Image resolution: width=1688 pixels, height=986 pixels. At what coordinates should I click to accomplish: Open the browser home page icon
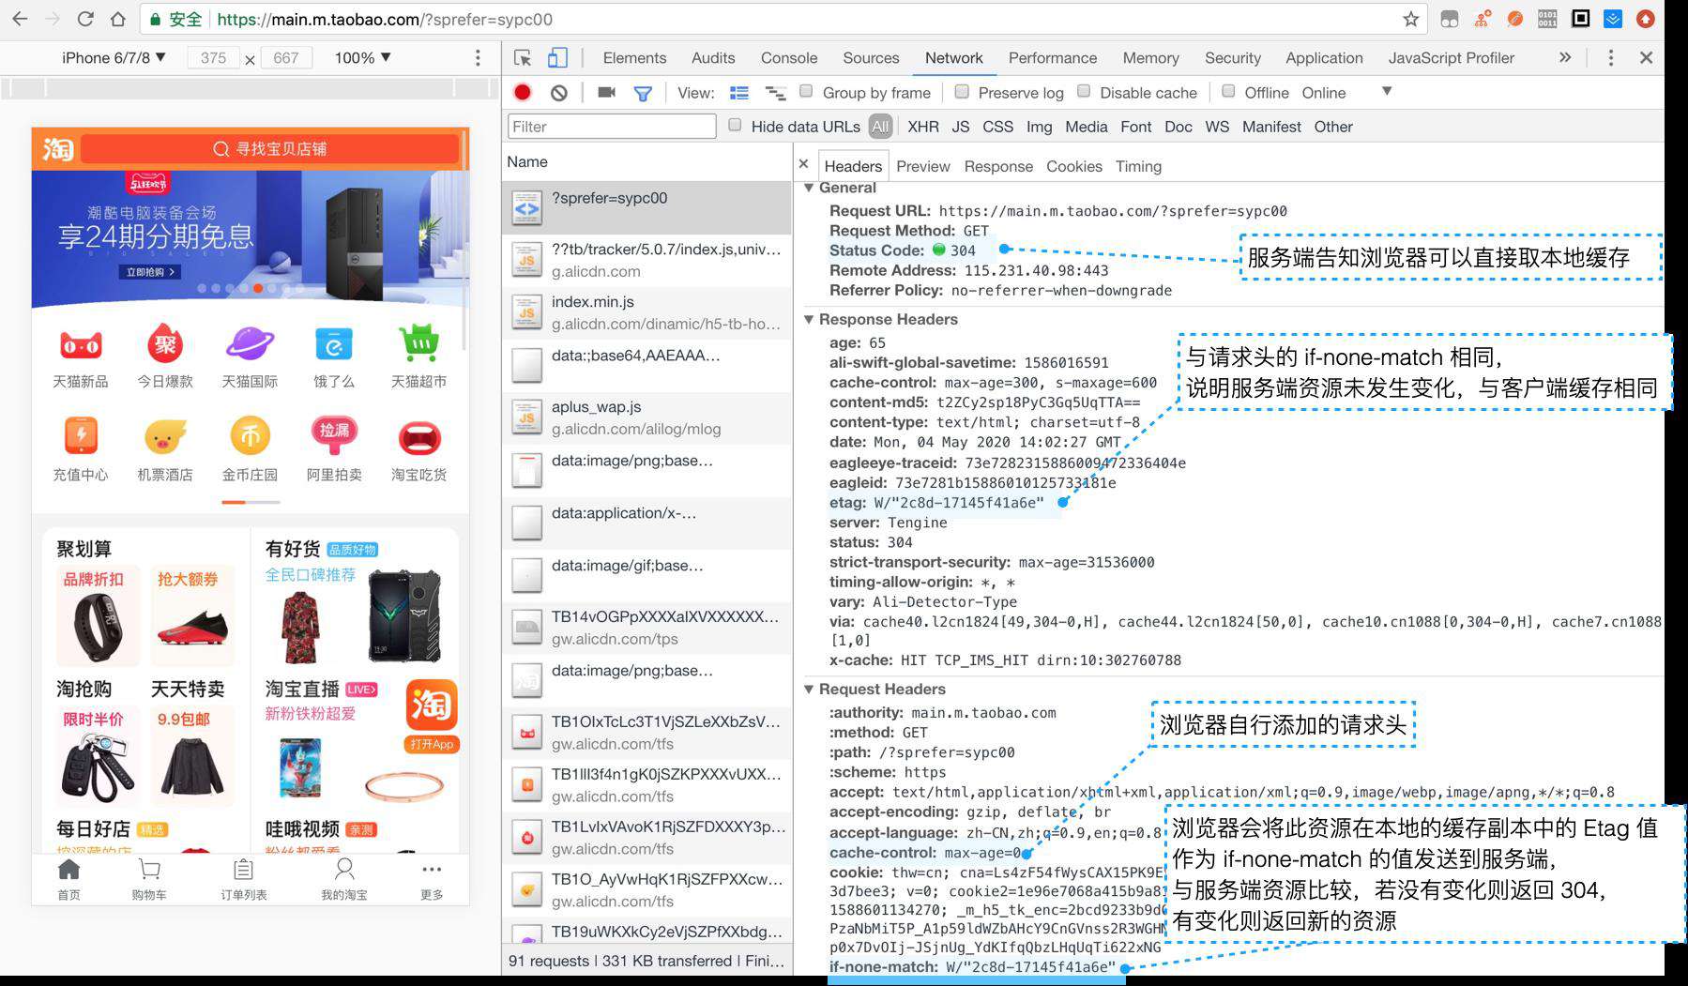point(117,19)
